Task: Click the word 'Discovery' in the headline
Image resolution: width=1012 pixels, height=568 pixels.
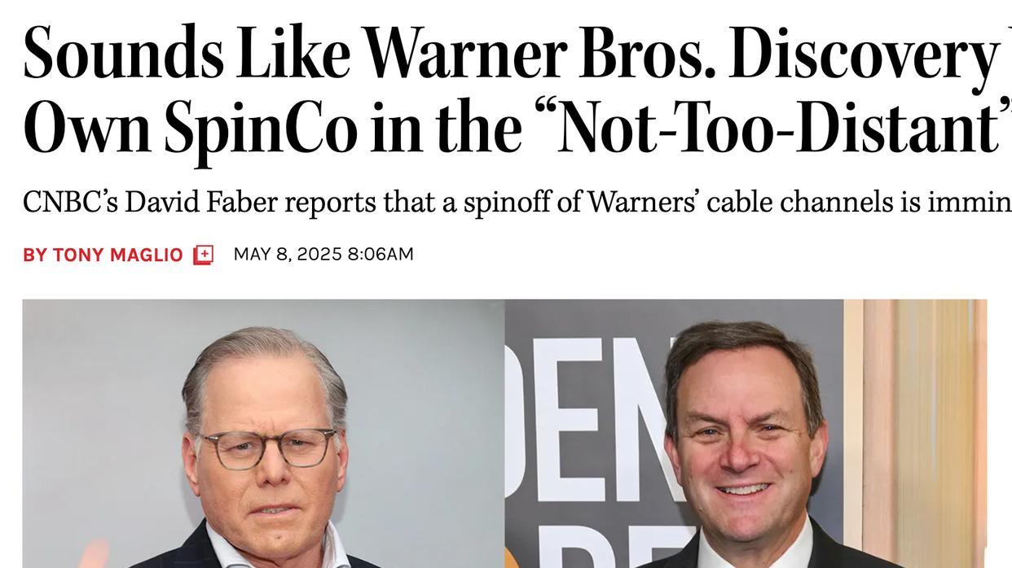Action: pos(863,54)
